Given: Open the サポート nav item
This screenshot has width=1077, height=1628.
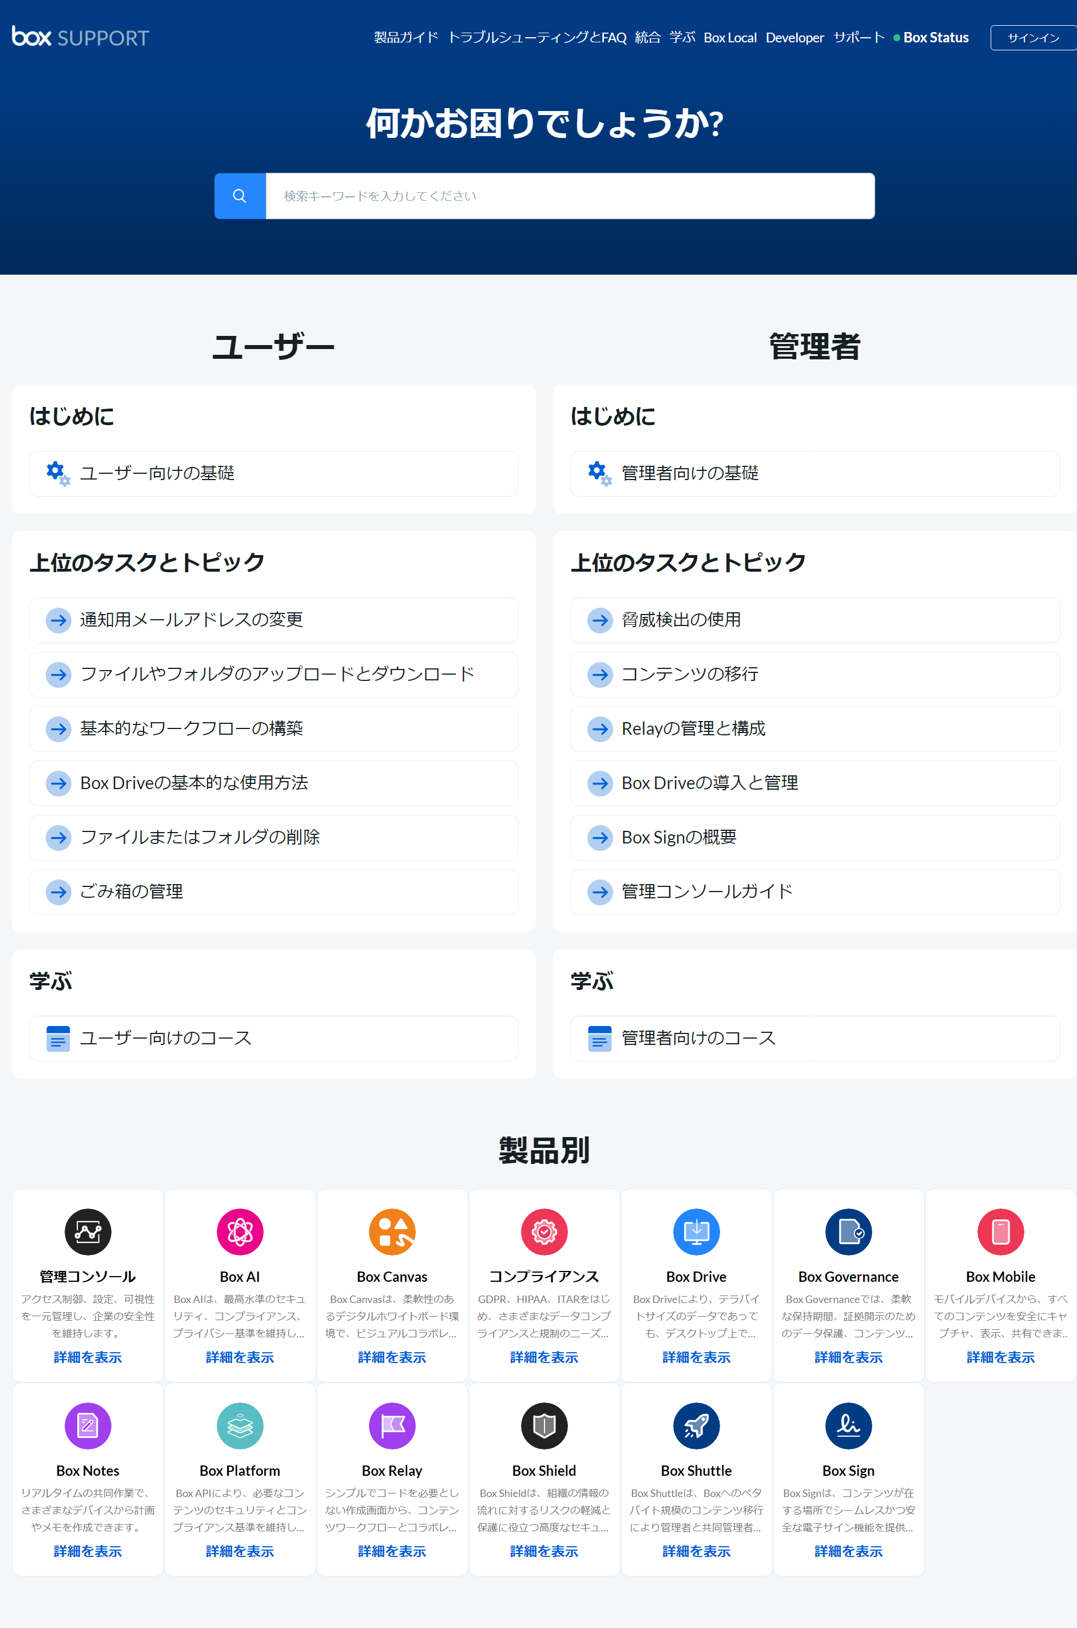Looking at the screenshot, I should click(x=859, y=37).
